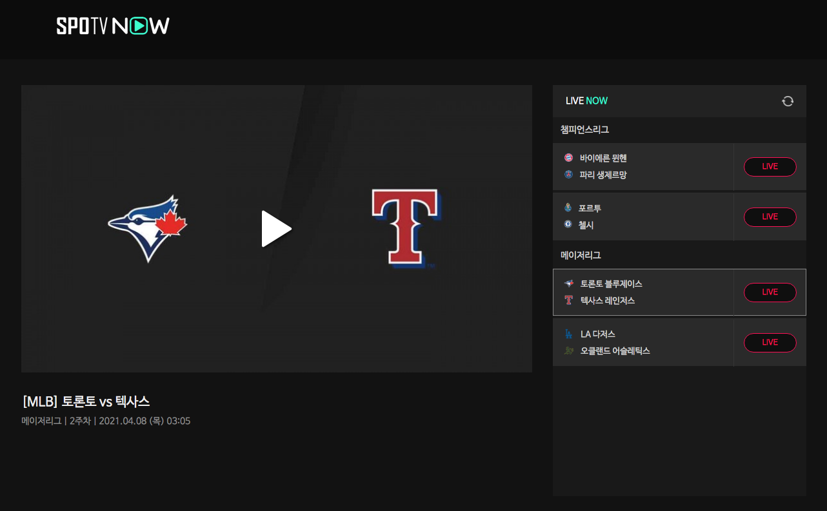Screen dimensions: 827x511
Task: Click the [MLB] 토론토 vs 텍사스 title
Action: (x=86, y=401)
